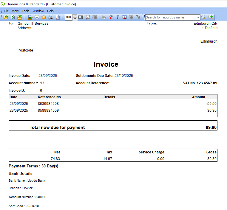Viewport: 227px width, 210px height.
Task: Open the Tools menu
Action: point(26,11)
